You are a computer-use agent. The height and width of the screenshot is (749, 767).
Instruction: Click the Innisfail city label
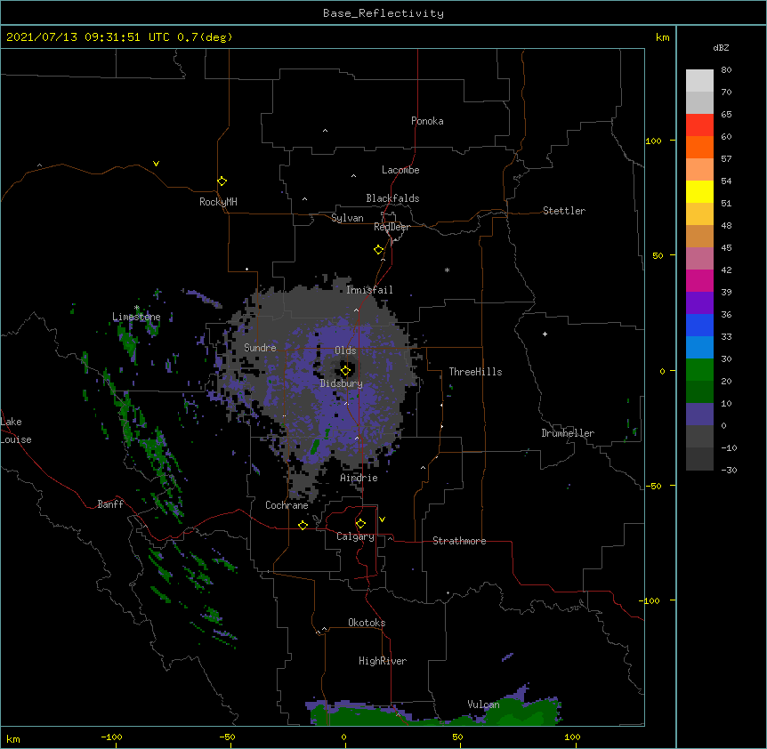(369, 290)
